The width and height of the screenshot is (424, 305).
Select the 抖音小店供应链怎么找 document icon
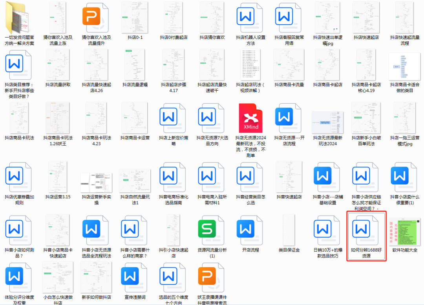366,177
